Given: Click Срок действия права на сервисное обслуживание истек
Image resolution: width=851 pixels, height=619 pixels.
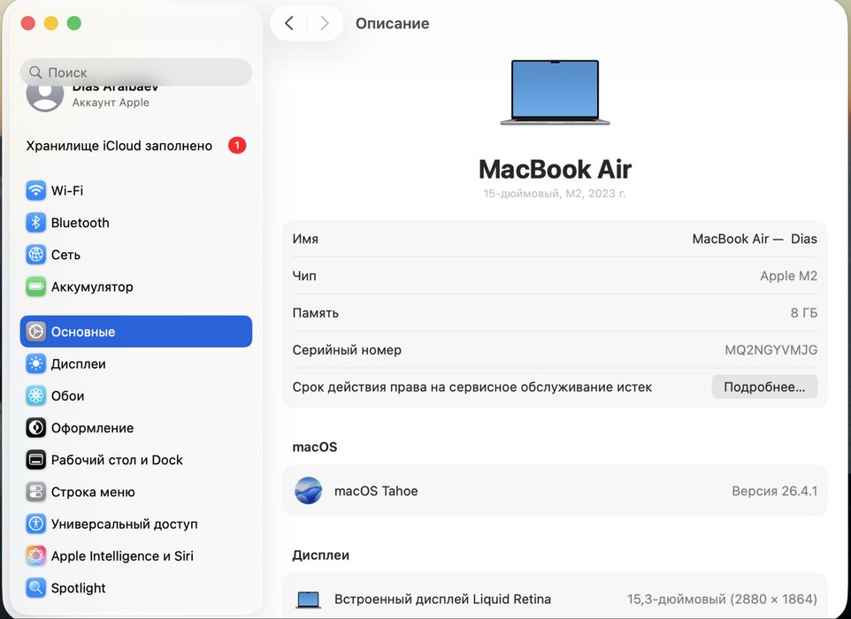Looking at the screenshot, I should [472, 386].
